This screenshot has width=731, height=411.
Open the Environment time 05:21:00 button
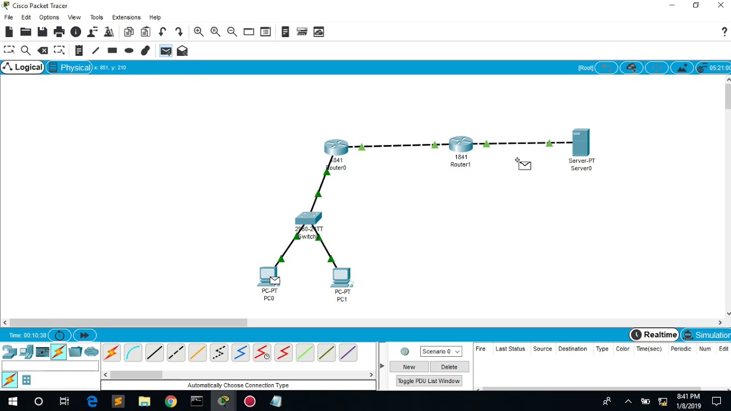pyautogui.click(x=714, y=68)
